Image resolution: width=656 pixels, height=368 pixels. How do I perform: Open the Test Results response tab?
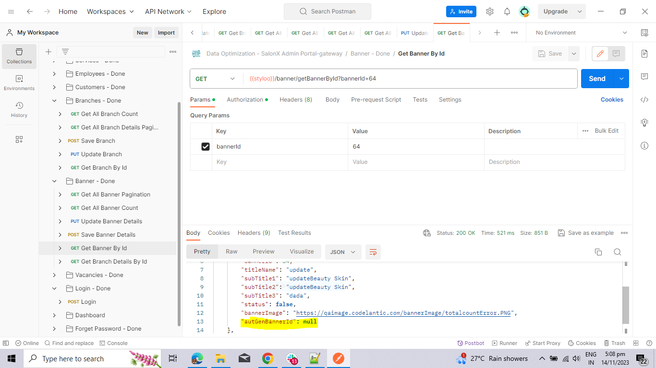click(x=294, y=233)
